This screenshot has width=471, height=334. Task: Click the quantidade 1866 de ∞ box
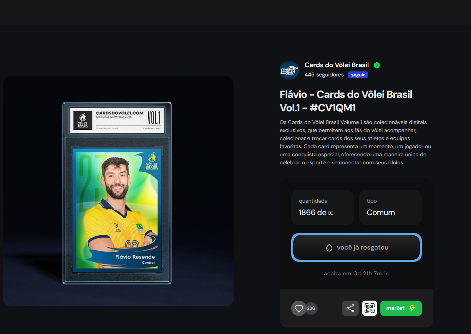coord(322,207)
